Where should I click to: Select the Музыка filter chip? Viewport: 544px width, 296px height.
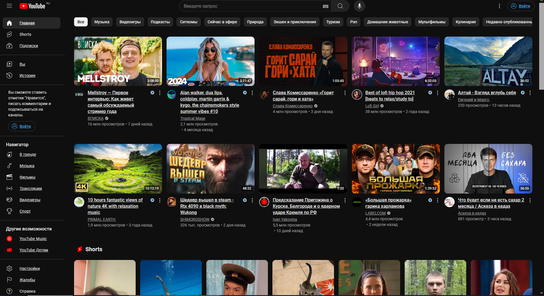point(102,22)
